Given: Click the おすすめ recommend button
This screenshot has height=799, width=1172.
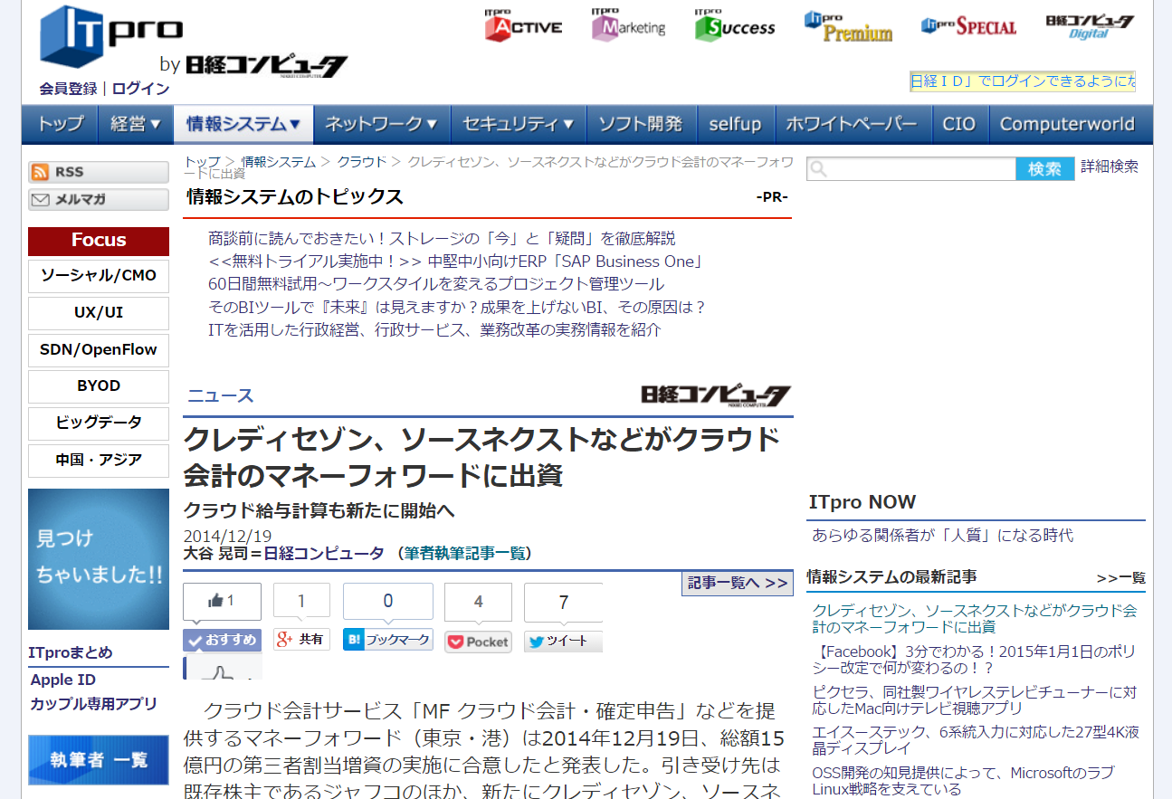Looking at the screenshot, I should [x=223, y=640].
